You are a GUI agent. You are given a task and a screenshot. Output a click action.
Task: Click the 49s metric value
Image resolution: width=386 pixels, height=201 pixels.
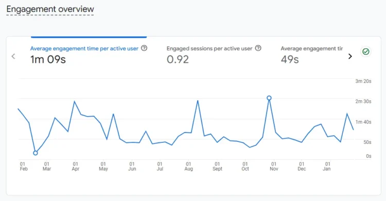[x=290, y=60]
